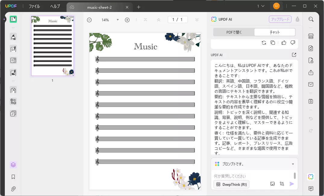Open the ファイル menu
Image resolution: width=324 pixels, height=196 pixels.
pos(34,6)
